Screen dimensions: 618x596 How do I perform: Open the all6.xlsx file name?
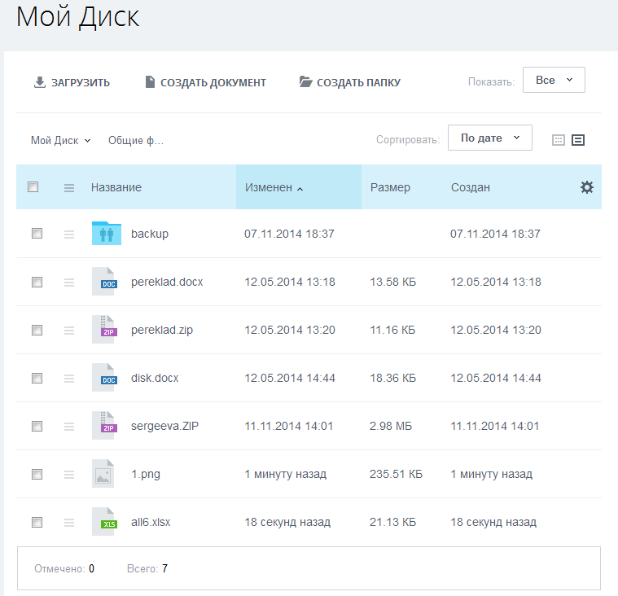[x=151, y=522]
